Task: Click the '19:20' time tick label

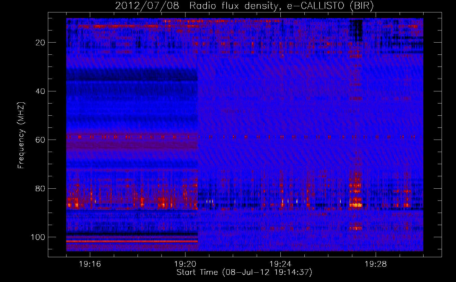Action: [x=185, y=264]
